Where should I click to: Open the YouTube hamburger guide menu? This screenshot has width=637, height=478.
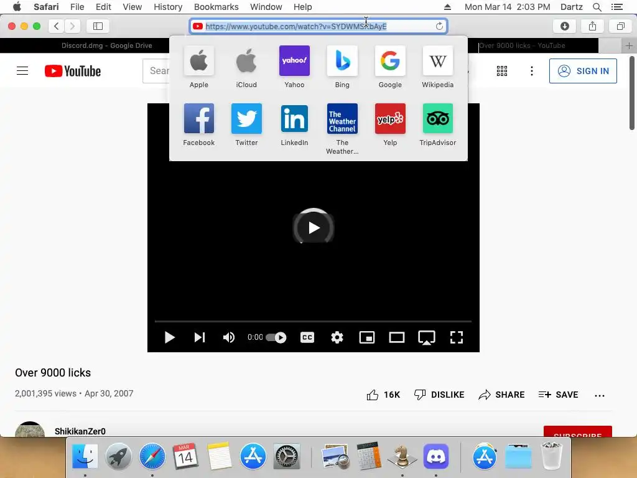(x=22, y=71)
